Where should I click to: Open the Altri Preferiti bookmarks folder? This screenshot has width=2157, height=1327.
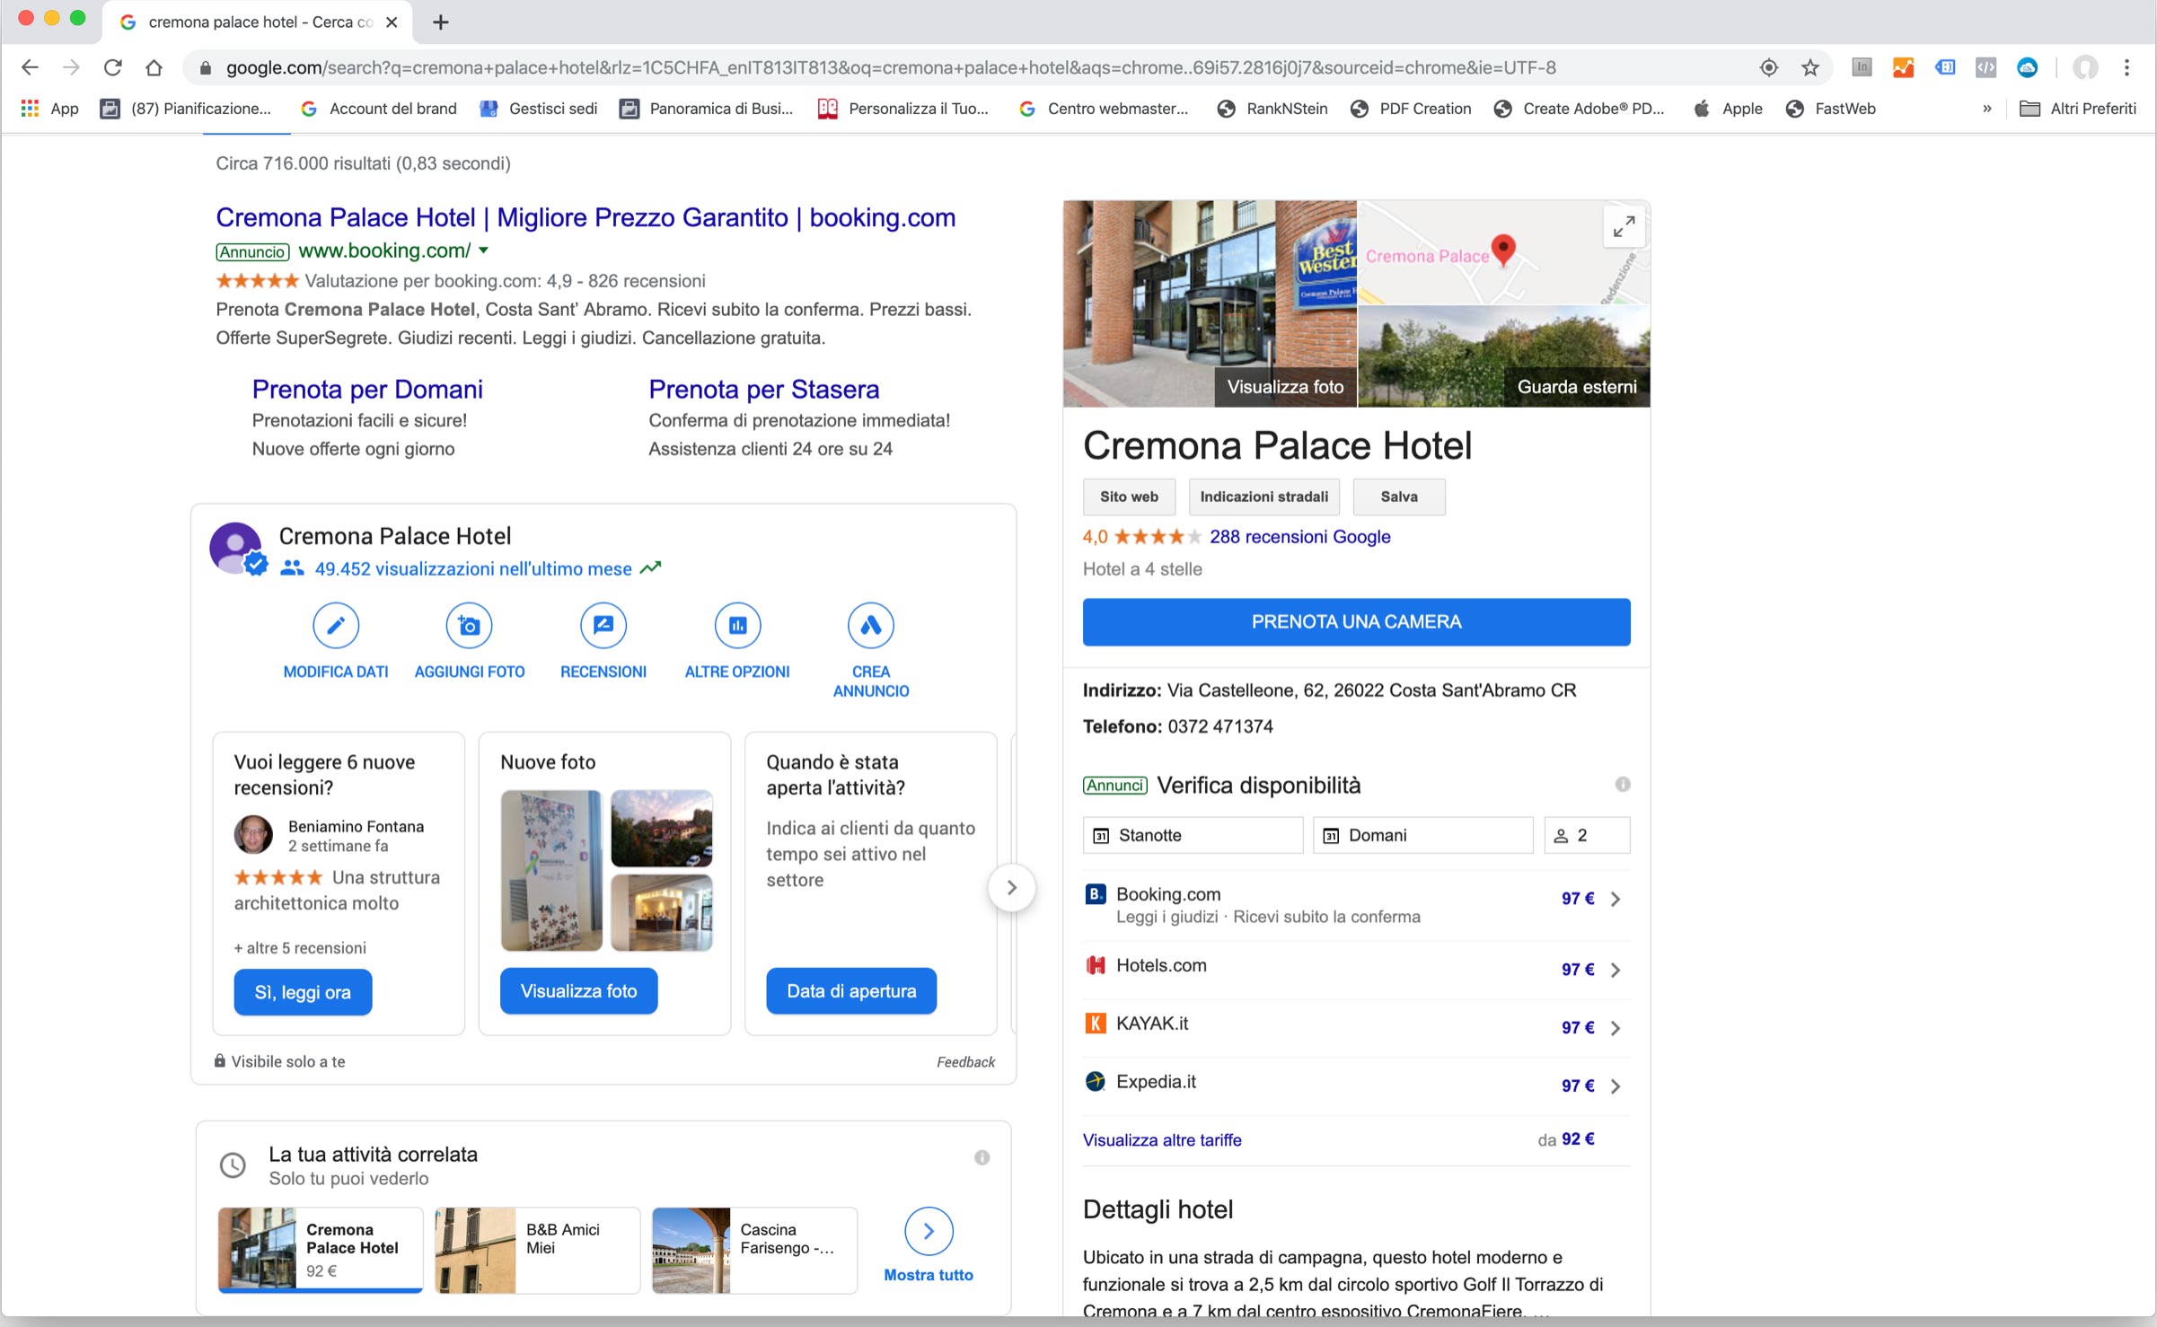pos(2077,109)
